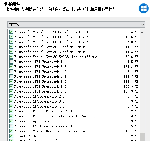The height and width of the screenshot is (141, 151).
Task: Click the Microsoft XML Core Services 6.0 label
Action: [x=43, y=126]
